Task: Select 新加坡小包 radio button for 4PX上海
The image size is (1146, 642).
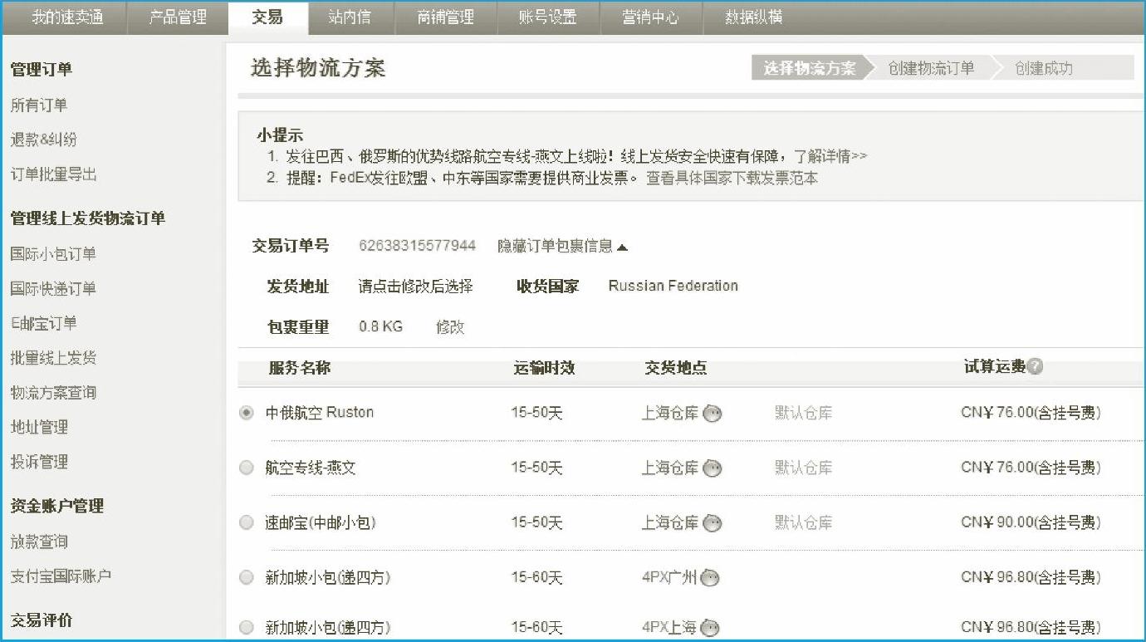Action: pyautogui.click(x=247, y=627)
